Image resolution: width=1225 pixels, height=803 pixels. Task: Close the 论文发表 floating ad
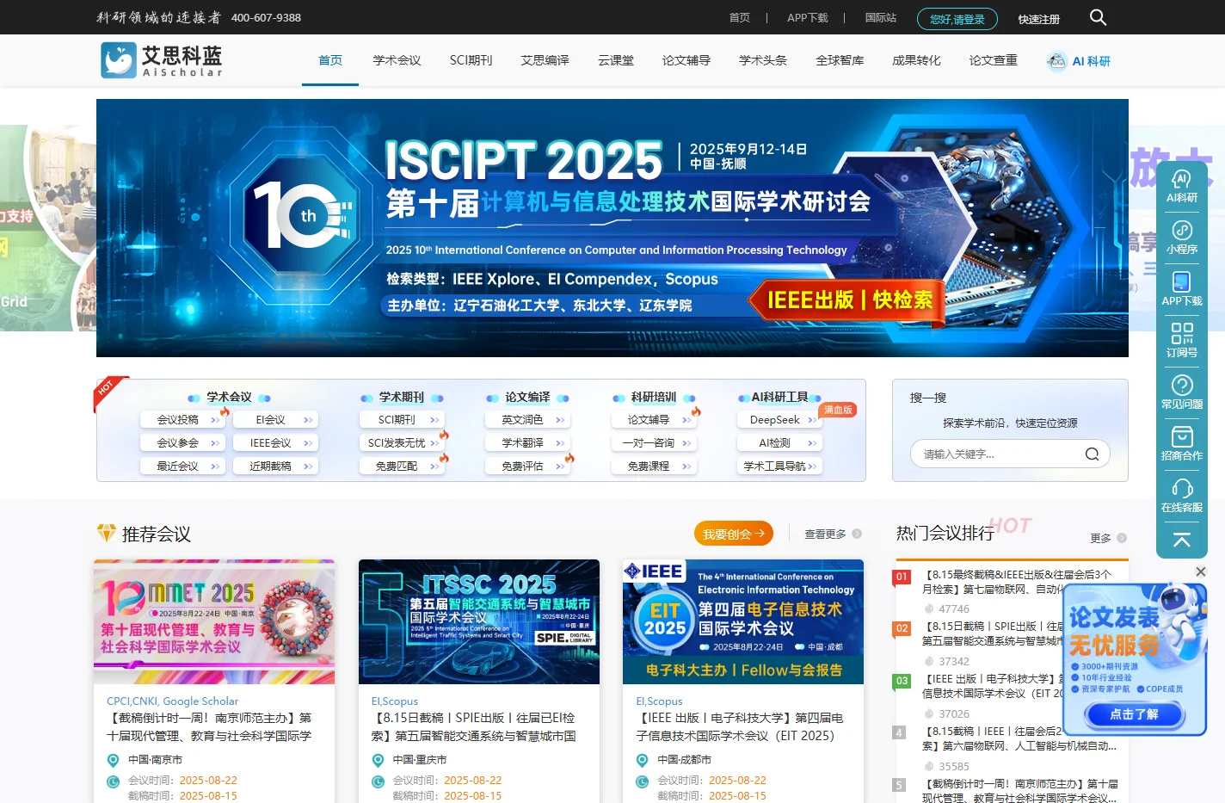point(1201,571)
